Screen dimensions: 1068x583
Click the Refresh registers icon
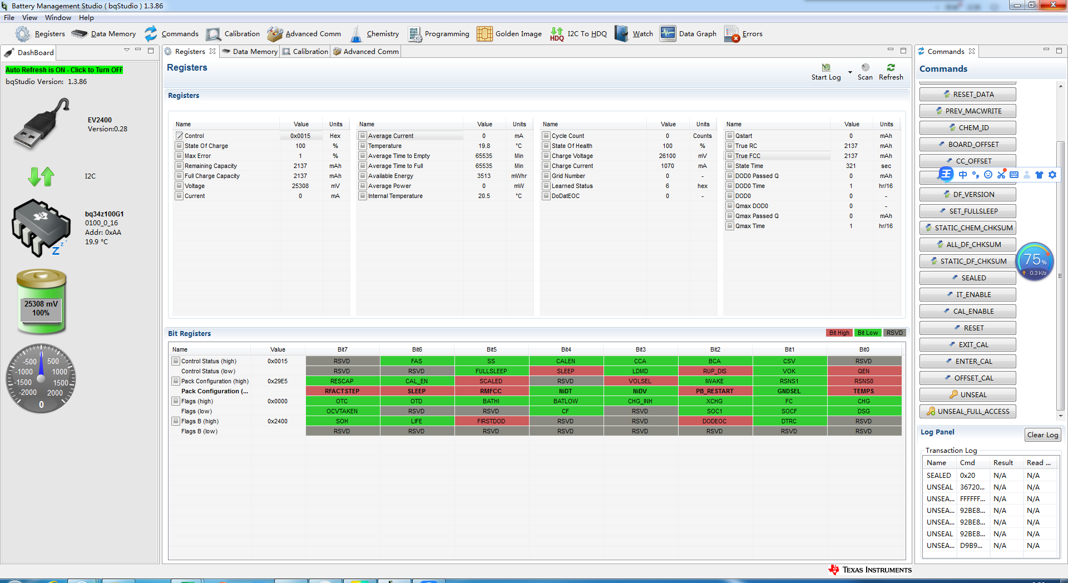(x=891, y=72)
